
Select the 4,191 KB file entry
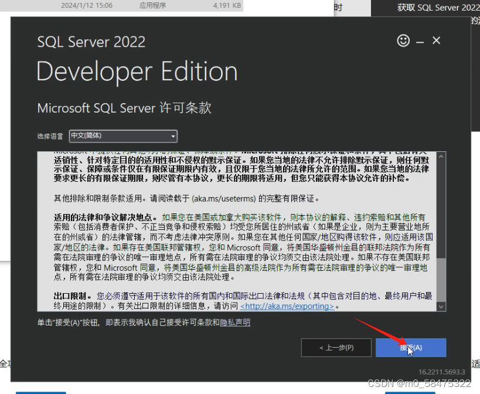point(229,5)
